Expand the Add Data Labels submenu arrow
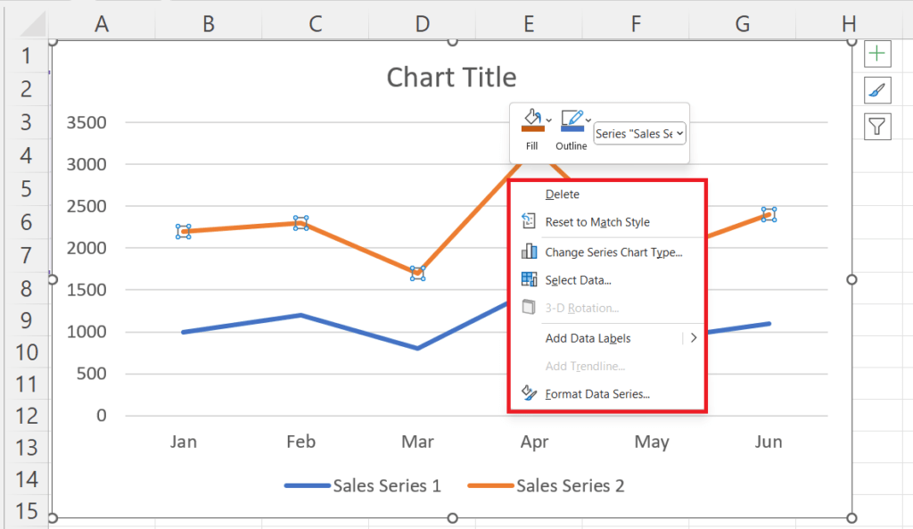This screenshot has height=529, width=913. point(695,338)
